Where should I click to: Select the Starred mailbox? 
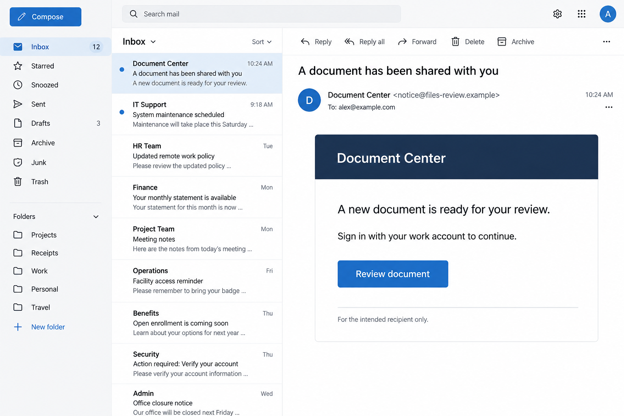[x=56, y=66]
